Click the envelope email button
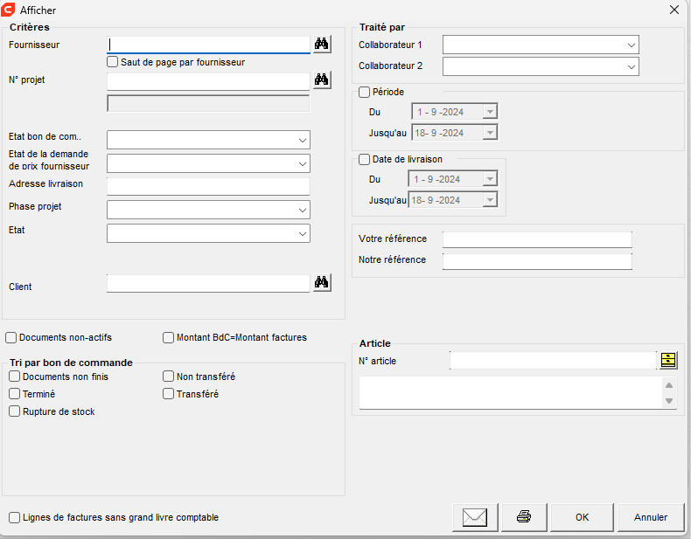Image resolution: width=691 pixels, height=539 pixels. tap(475, 517)
